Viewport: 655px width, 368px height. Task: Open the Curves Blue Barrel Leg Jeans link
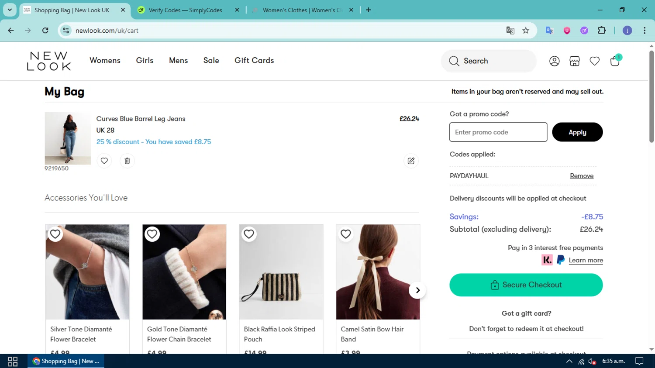[141, 119]
